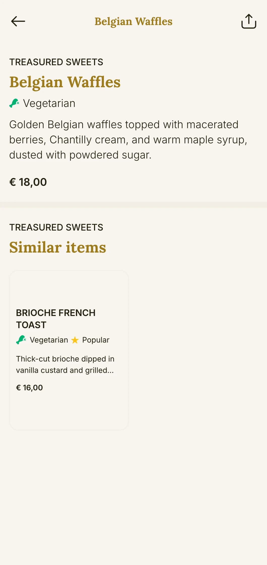Screen dimensions: 267x565
Task: Open the Brioche French Toast card
Action: [x=69, y=350]
